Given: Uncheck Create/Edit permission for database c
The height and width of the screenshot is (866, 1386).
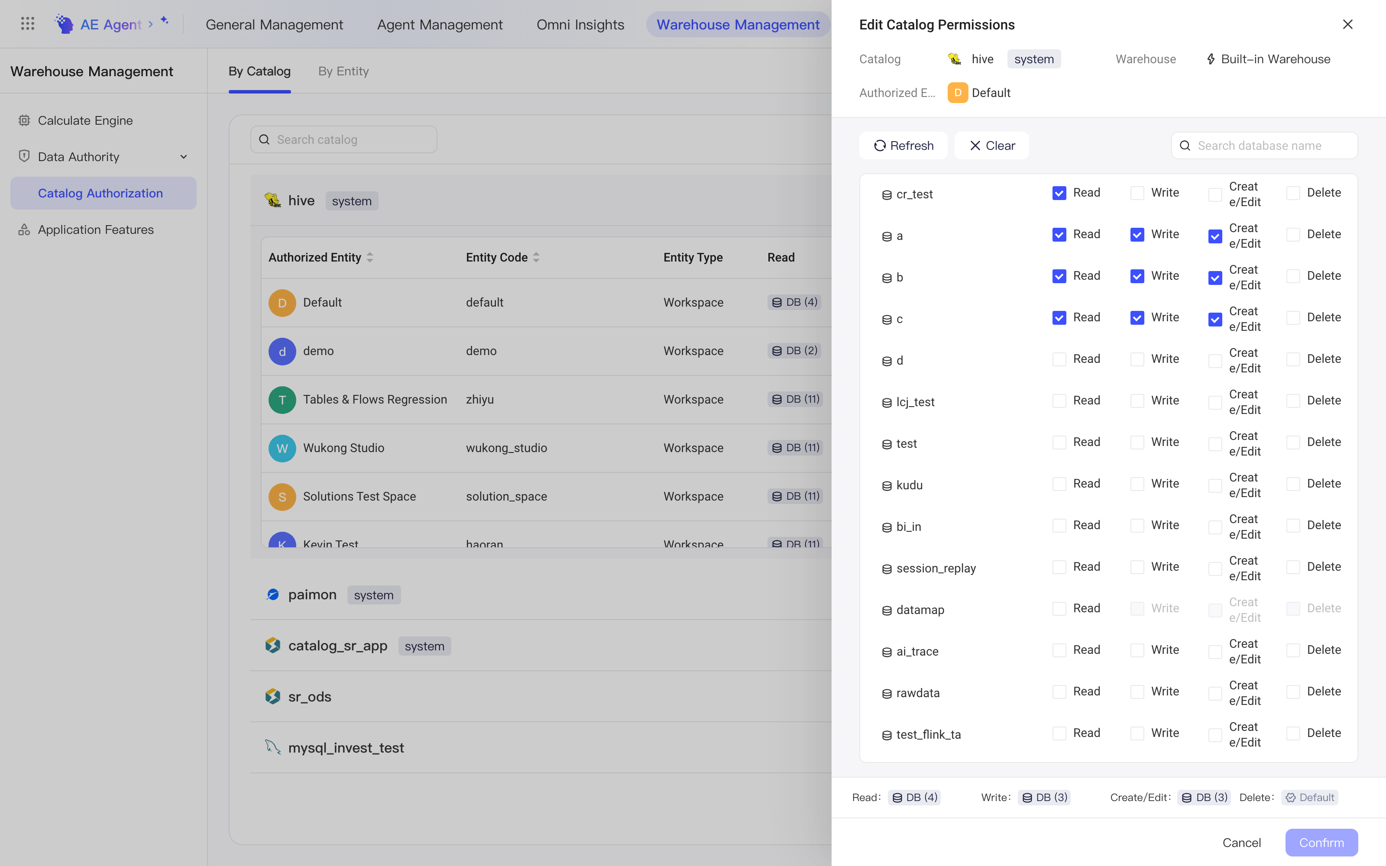Looking at the screenshot, I should tap(1215, 320).
